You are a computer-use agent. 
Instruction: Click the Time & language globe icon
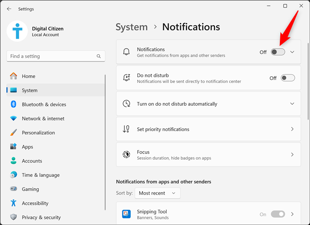(x=13, y=175)
